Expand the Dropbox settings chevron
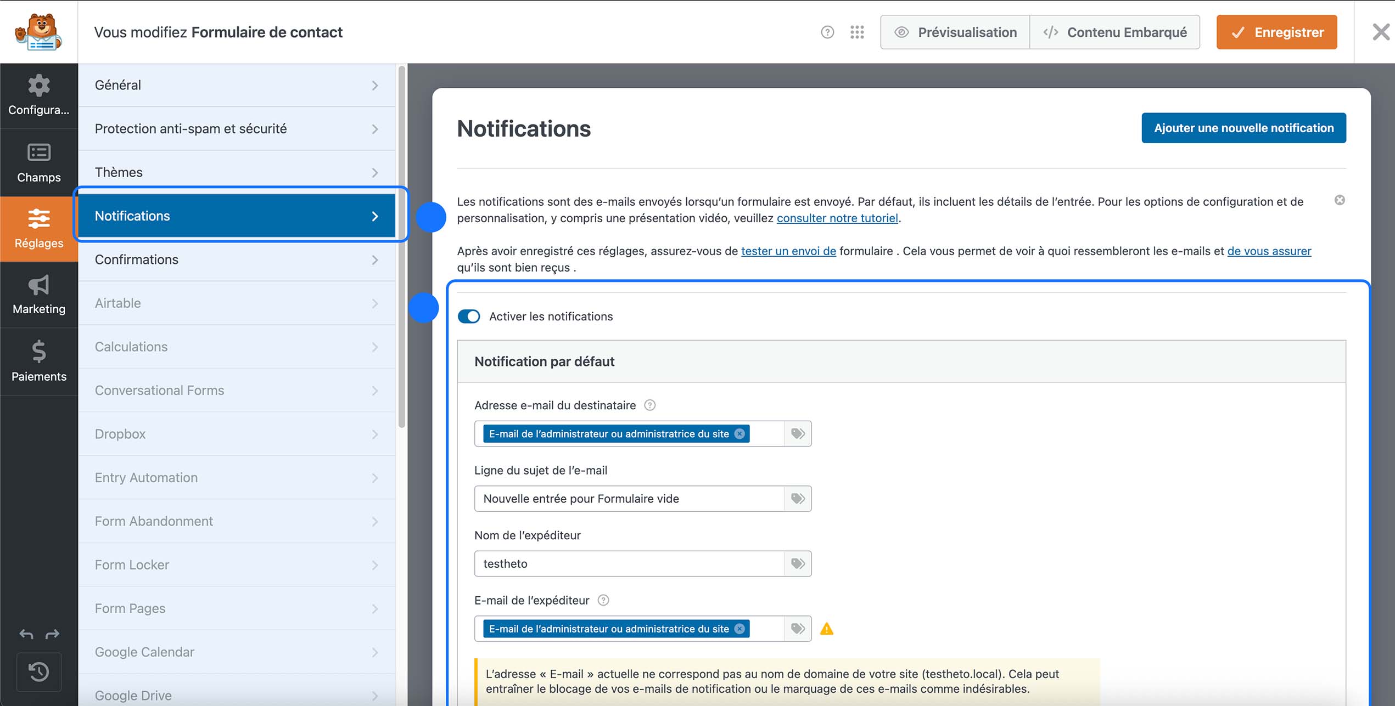1395x706 pixels. click(x=375, y=434)
